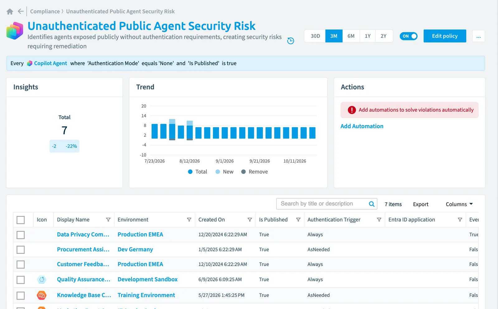Open the Dev Germany environment link

(x=135, y=250)
